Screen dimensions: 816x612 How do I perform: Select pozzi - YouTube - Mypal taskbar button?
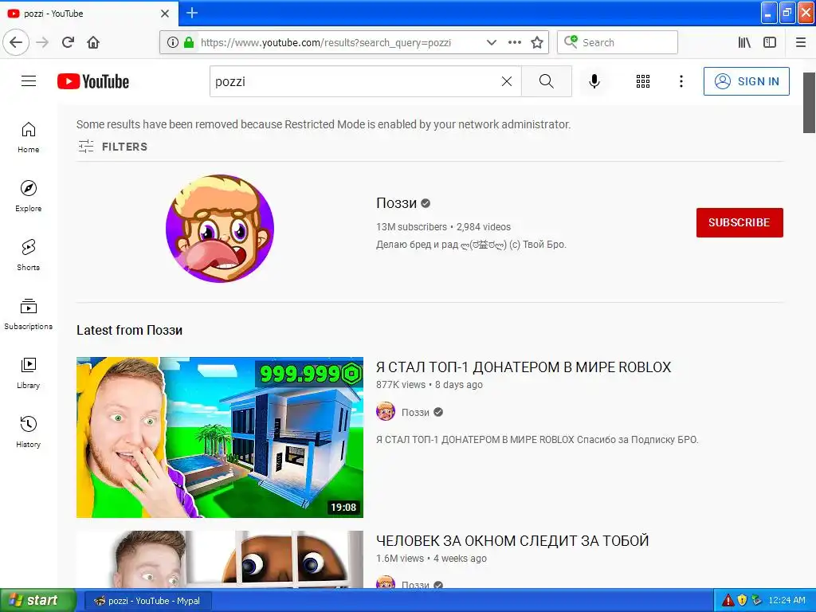click(x=147, y=601)
